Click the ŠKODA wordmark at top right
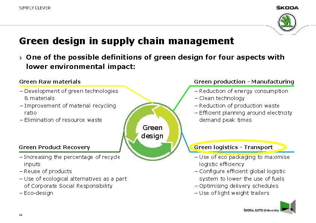316x223 pixels. point(287,7)
